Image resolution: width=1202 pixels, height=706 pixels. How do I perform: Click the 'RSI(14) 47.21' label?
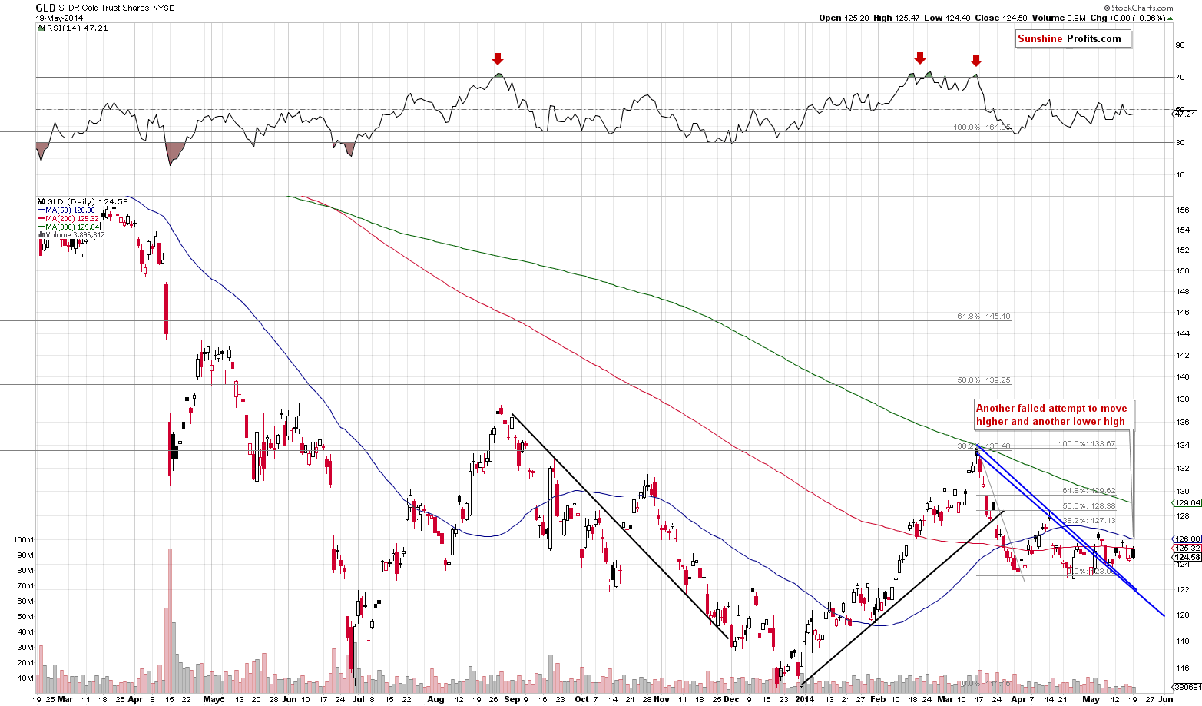(76, 28)
